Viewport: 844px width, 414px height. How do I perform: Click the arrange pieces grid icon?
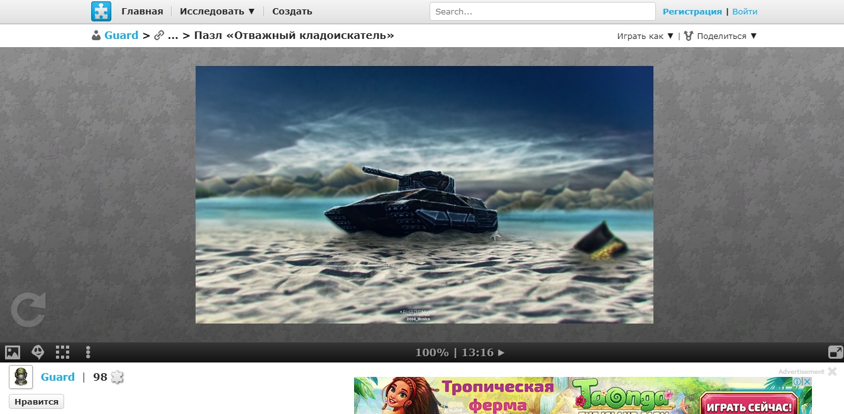click(63, 352)
